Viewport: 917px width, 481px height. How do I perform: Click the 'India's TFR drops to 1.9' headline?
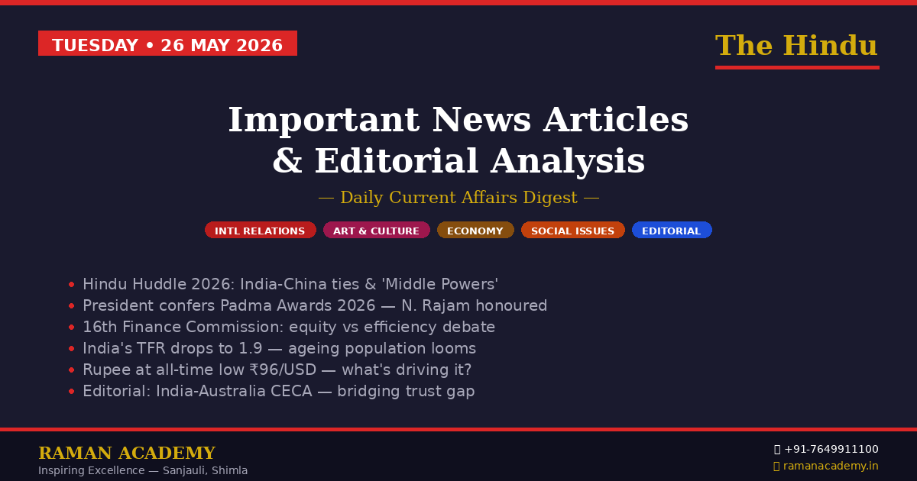click(x=279, y=348)
